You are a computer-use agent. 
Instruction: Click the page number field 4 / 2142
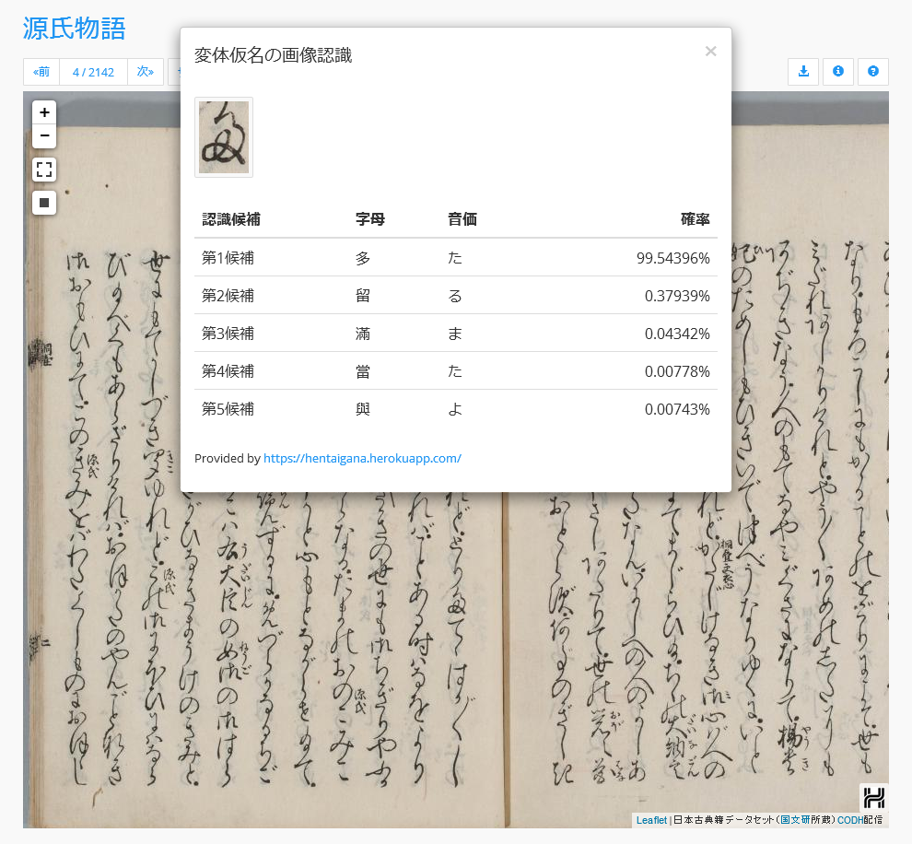(93, 72)
